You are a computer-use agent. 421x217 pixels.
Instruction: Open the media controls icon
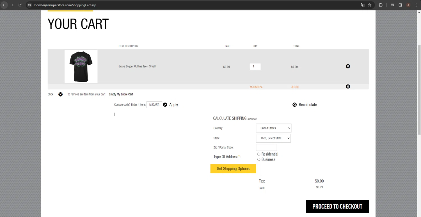click(x=393, y=5)
